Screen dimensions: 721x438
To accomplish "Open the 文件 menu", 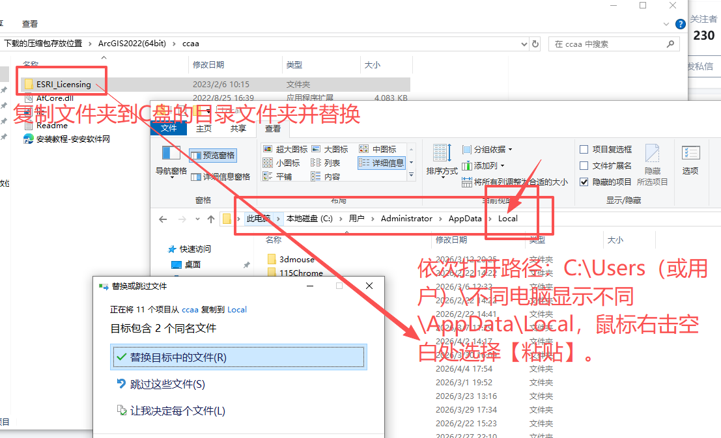I will tap(168, 128).
